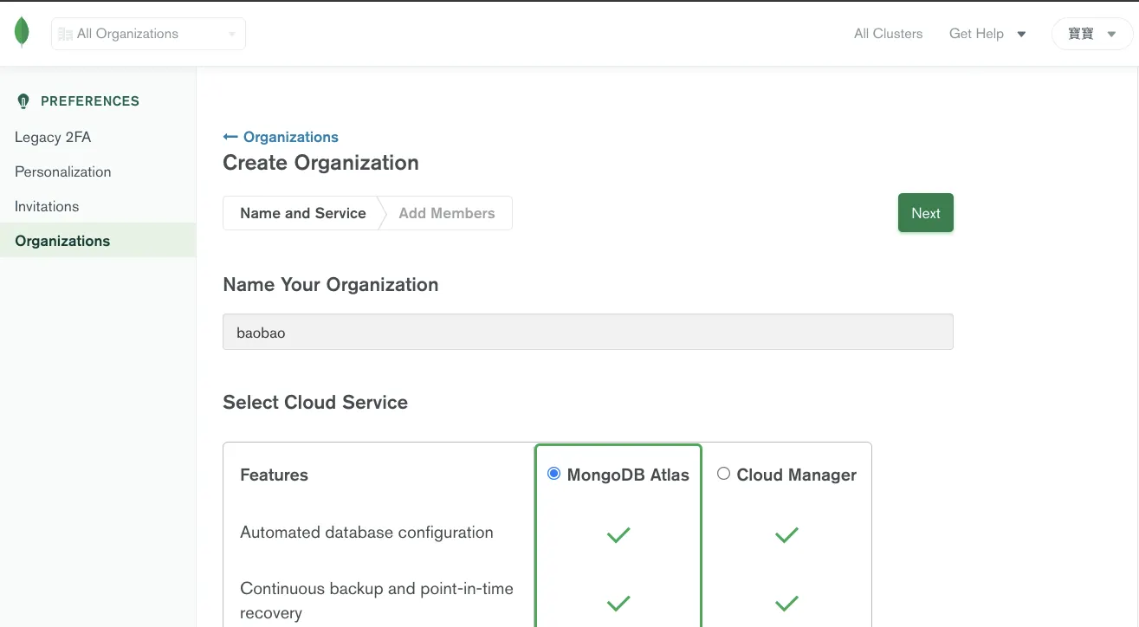This screenshot has height=627, width=1139.
Task: Click the Automated database configuration feature text
Action: coord(366,533)
